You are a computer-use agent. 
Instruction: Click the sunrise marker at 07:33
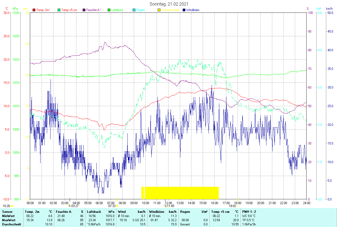point(117,206)
